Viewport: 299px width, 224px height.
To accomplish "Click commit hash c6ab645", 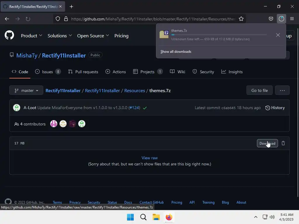I will (228, 108).
